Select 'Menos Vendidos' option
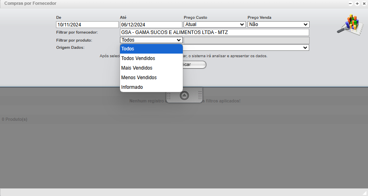 pyautogui.click(x=151, y=78)
